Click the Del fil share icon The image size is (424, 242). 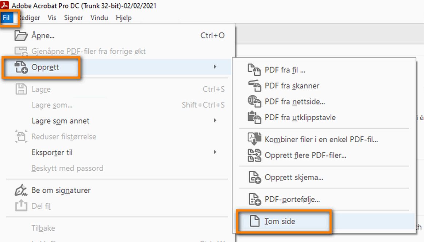pos(22,206)
